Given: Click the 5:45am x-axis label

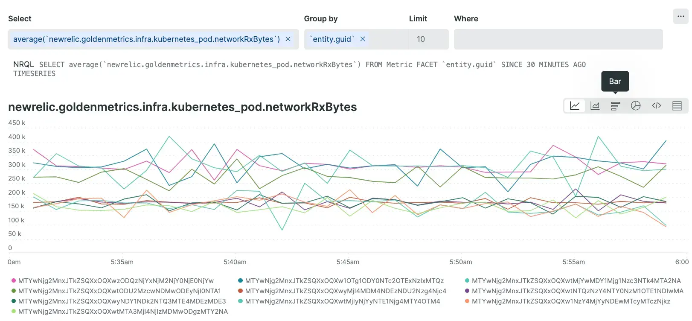Looking at the screenshot, I should 348,262.
